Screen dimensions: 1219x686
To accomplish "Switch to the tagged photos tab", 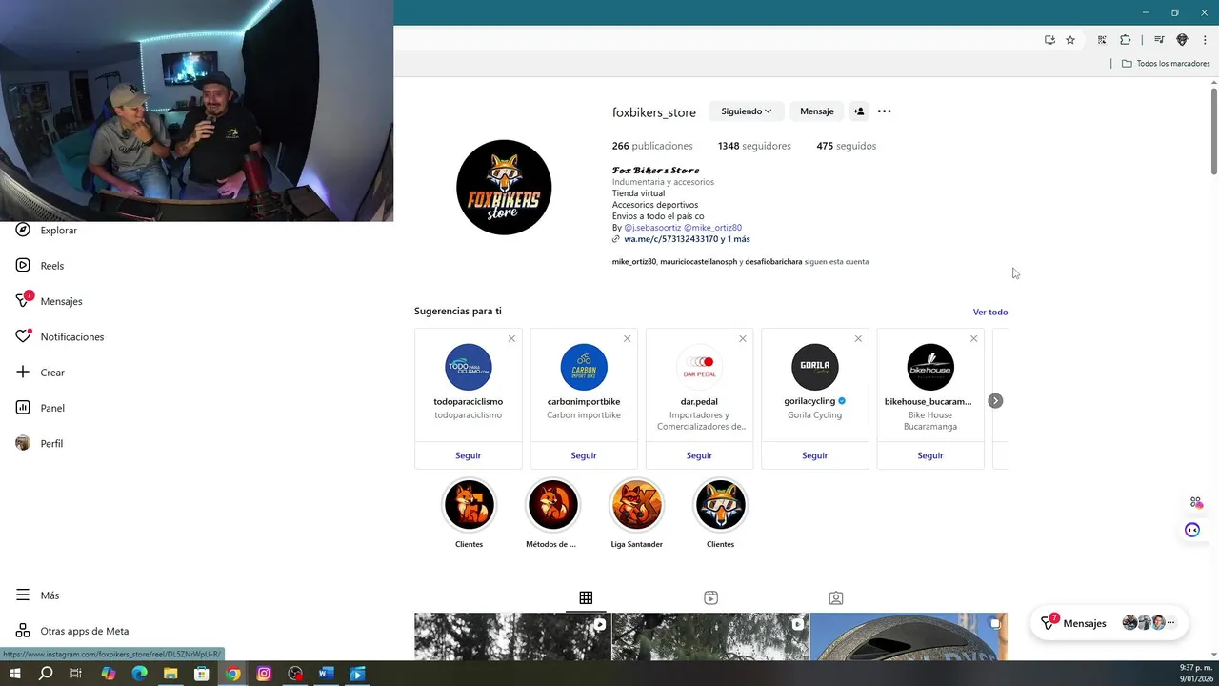I will coord(835,597).
